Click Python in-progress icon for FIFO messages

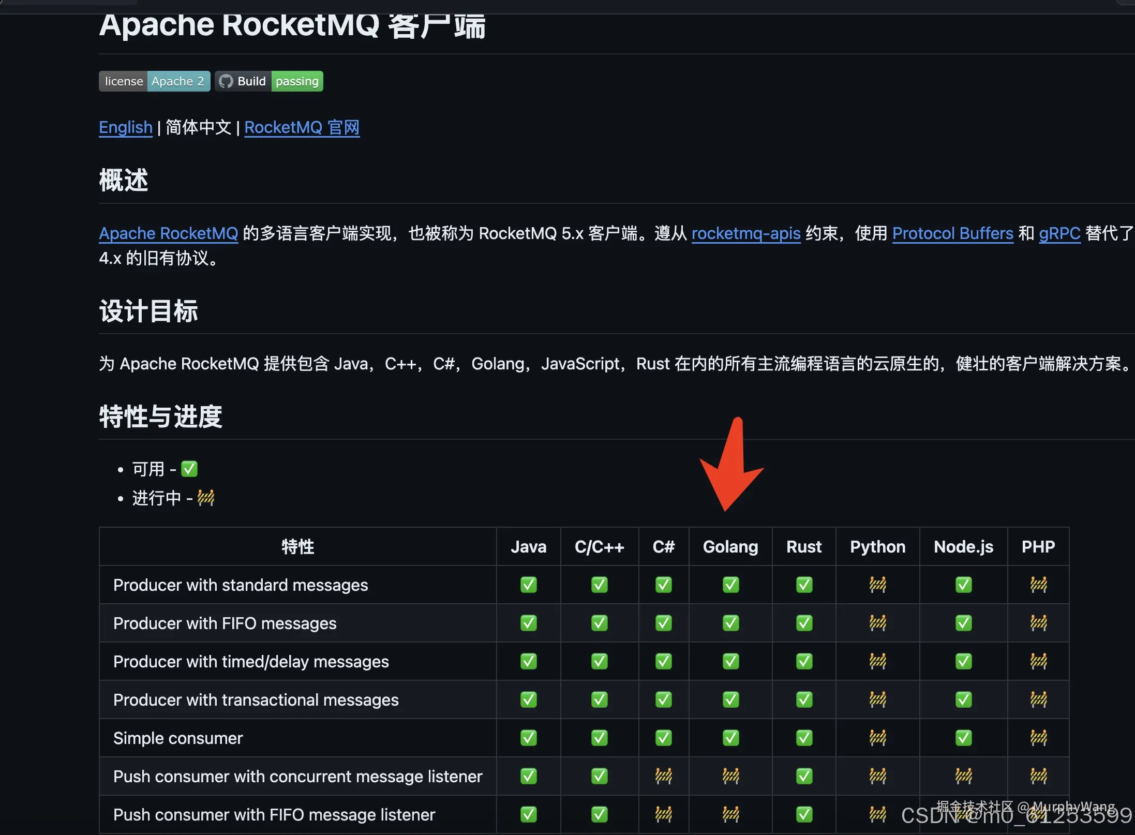pos(877,623)
